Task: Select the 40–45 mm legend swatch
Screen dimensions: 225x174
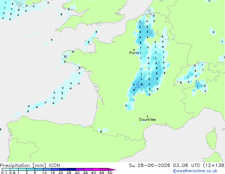Action: pos(96,169)
